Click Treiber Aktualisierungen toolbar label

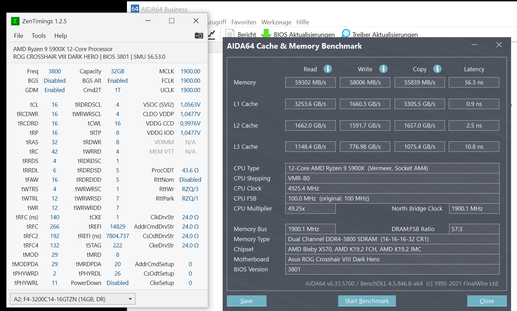click(385, 34)
